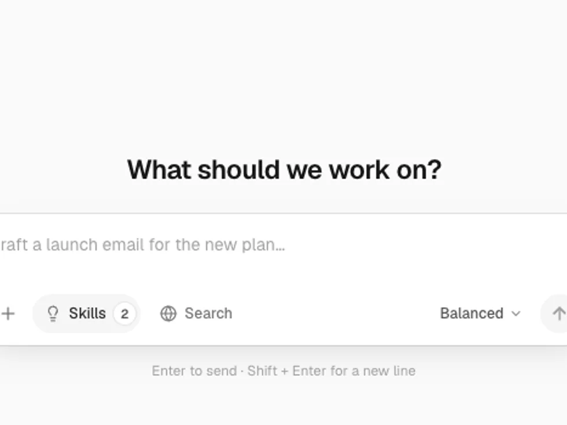
Task: Click the "What should we work on?" heading
Action: click(x=284, y=169)
